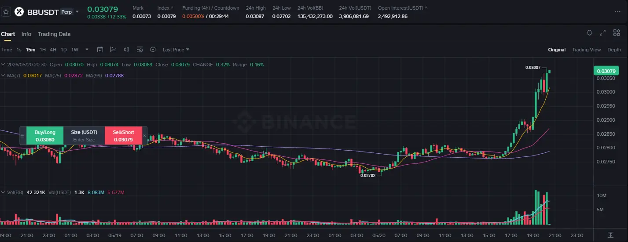Click the Buy/Long 0.03080 button
The image size is (628, 242).
(x=45, y=136)
